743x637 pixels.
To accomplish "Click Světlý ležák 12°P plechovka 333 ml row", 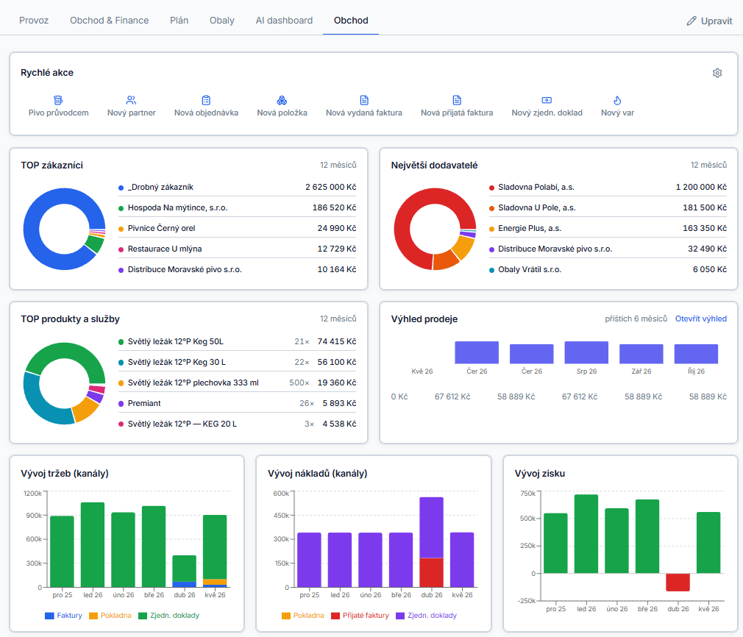I will point(237,382).
